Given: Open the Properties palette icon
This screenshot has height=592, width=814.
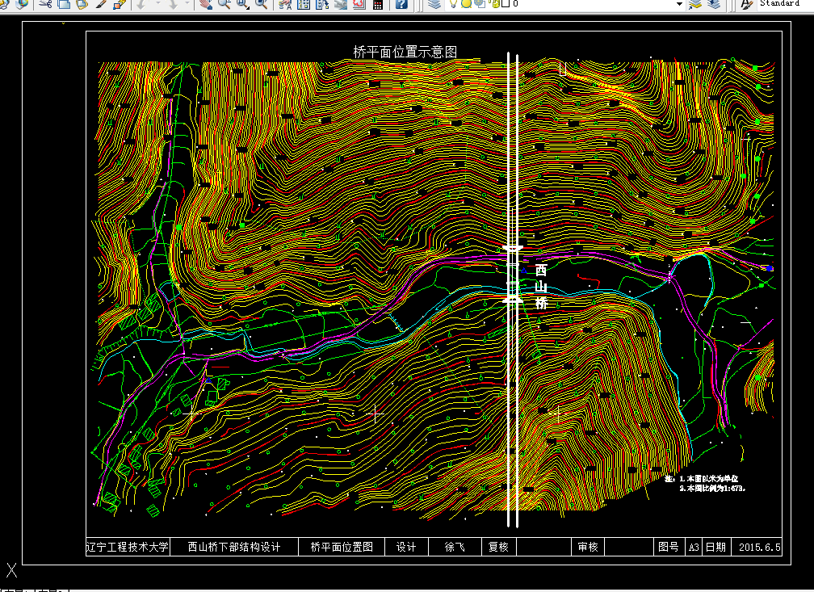Looking at the screenshot, I should [x=285, y=4].
